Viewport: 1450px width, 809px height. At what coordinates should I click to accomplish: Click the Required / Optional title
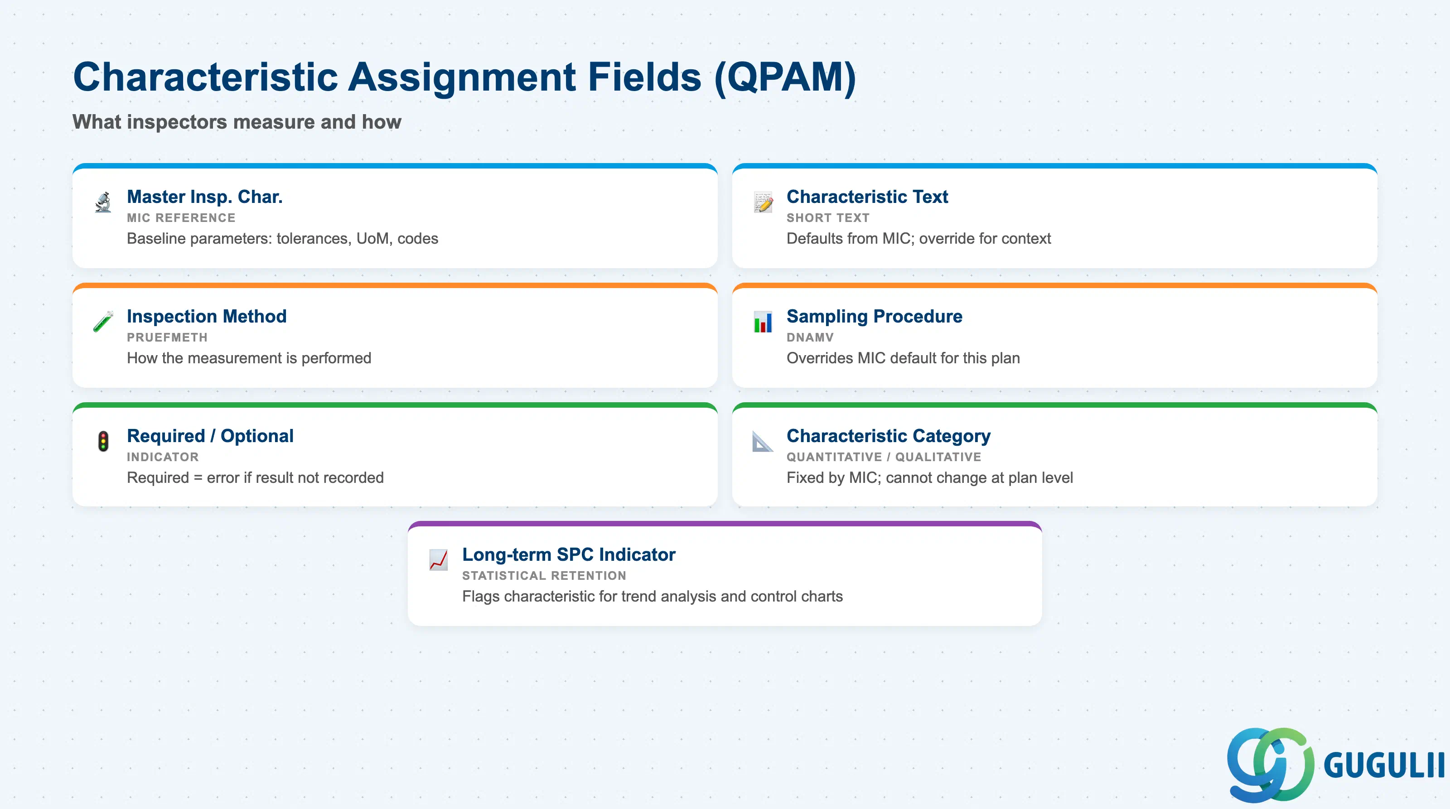[x=210, y=436]
